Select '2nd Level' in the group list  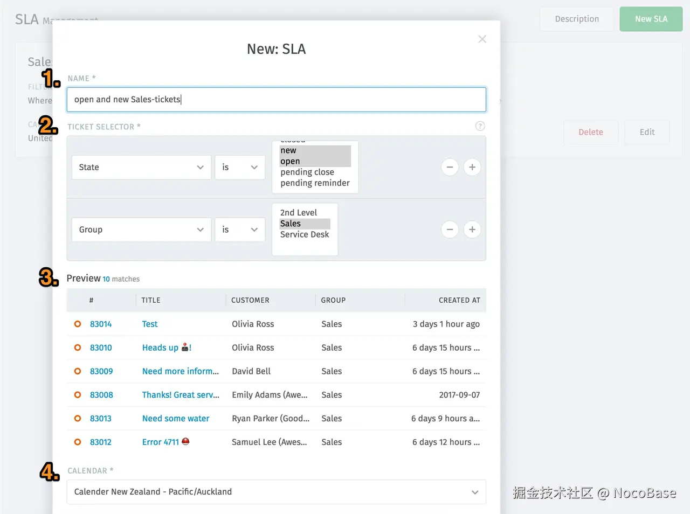[305, 212]
